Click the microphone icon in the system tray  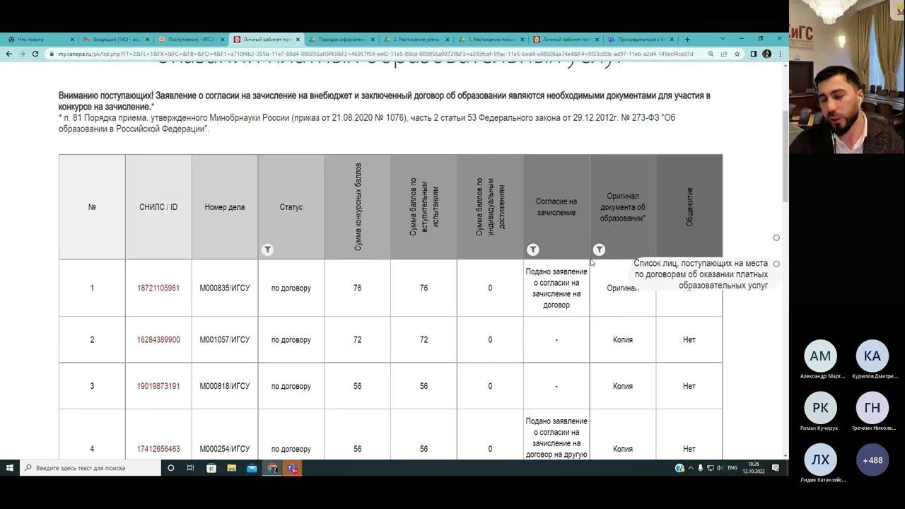click(x=701, y=468)
